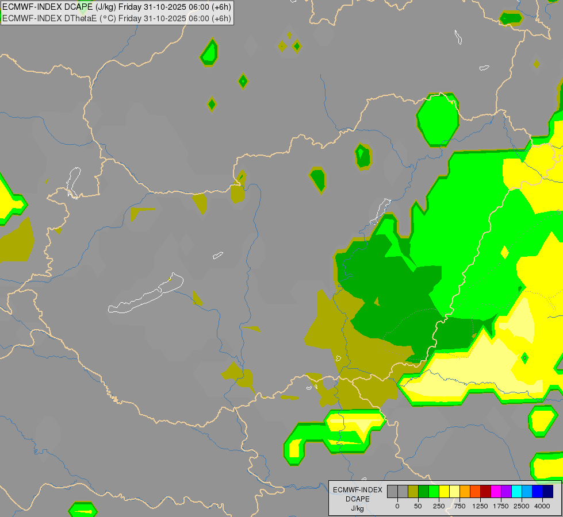Click the DCAPE label in the legend box

coord(358,499)
